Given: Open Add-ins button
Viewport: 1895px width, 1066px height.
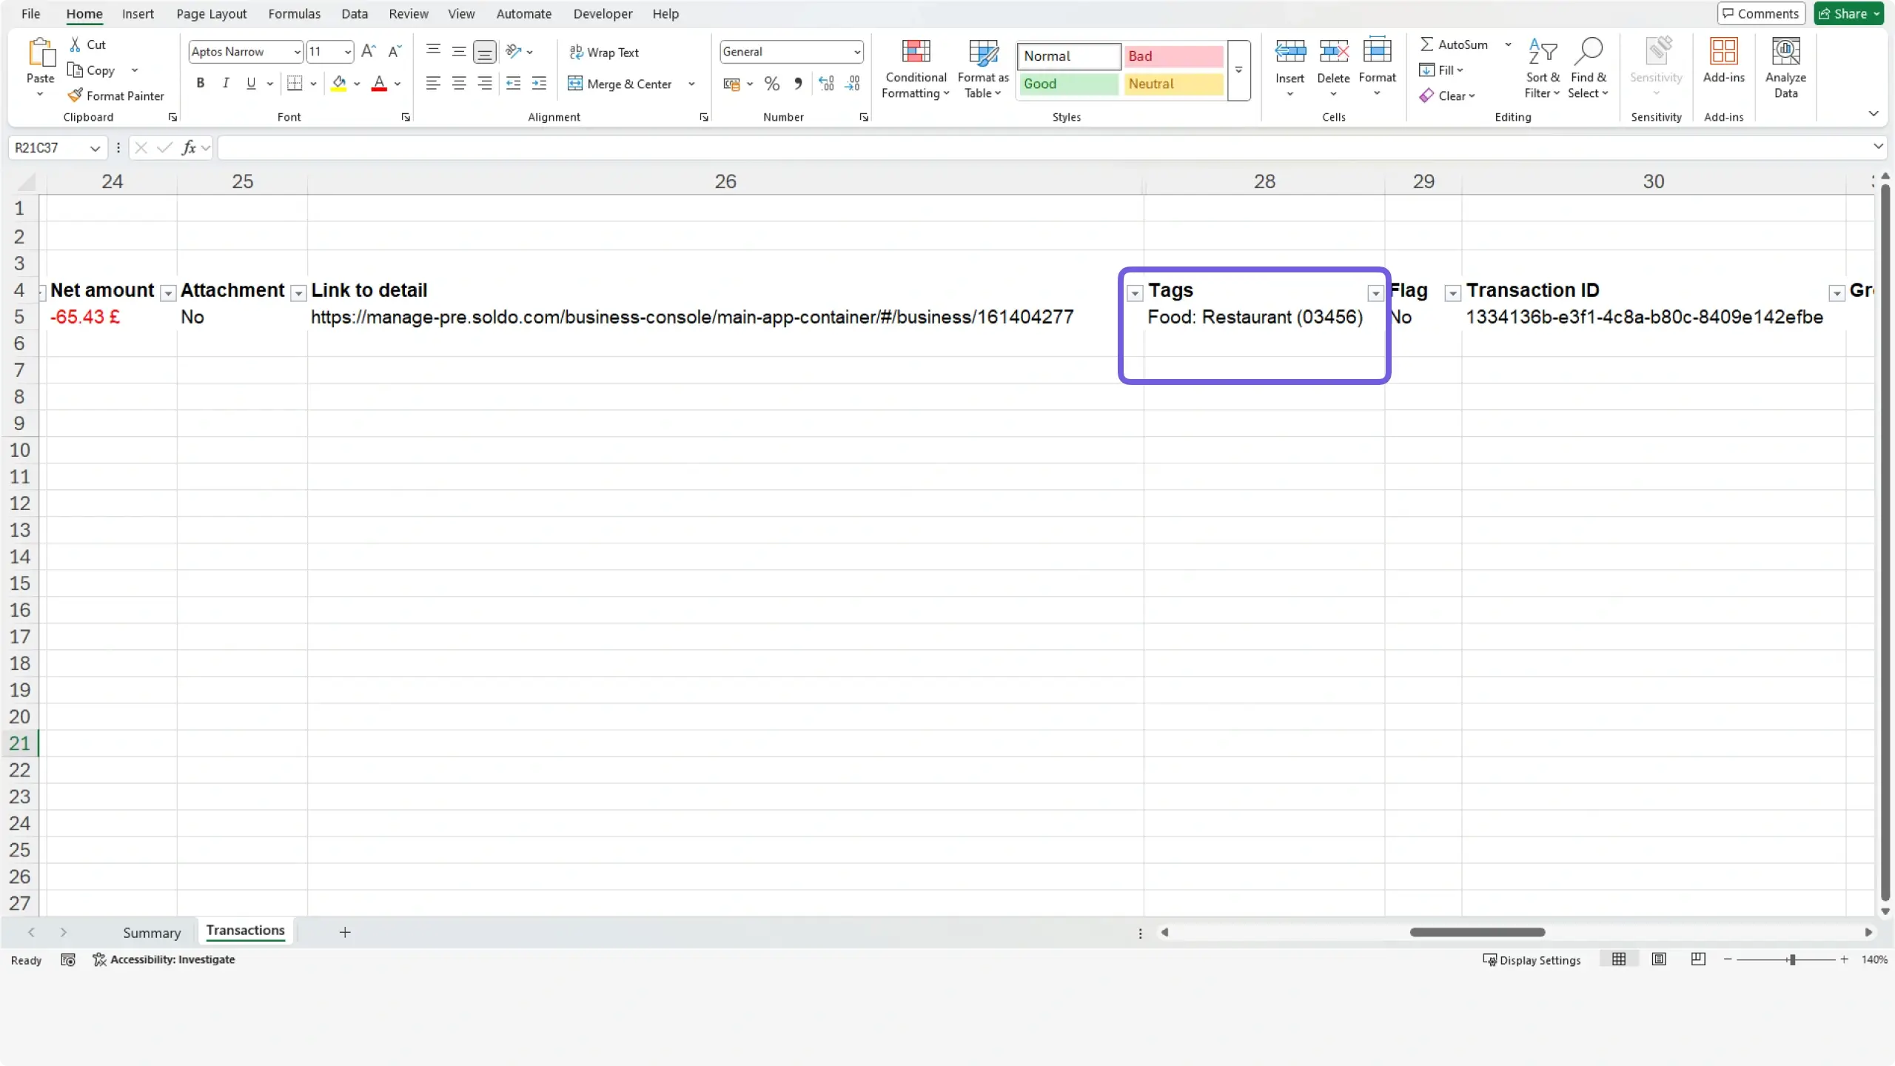Looking at the screenshot, I should click(x=1723, y=61).
